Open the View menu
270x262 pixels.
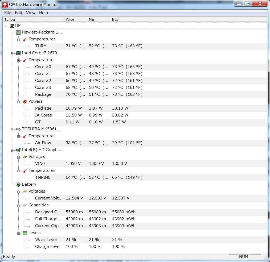31,13
